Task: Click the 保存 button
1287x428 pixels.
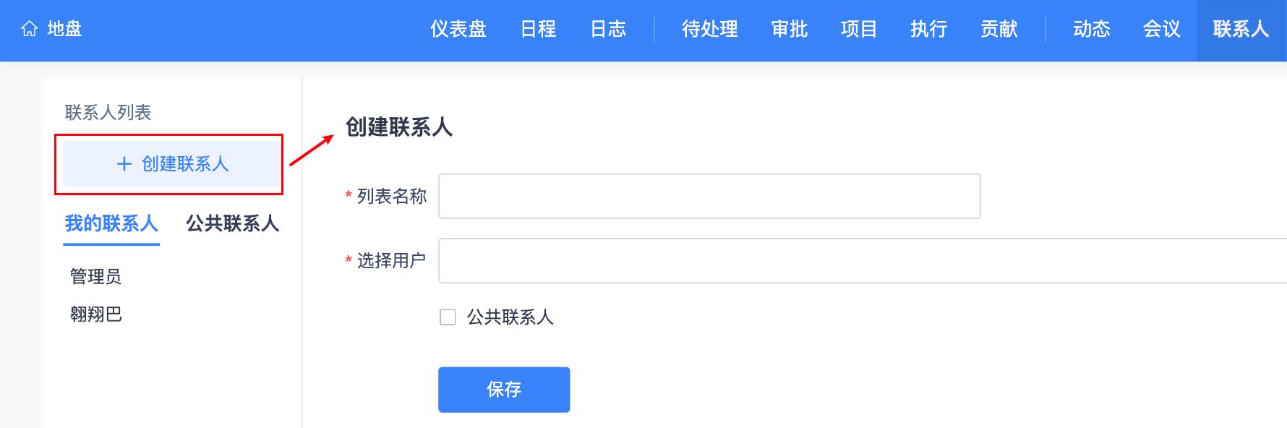Action: point(503,390)
